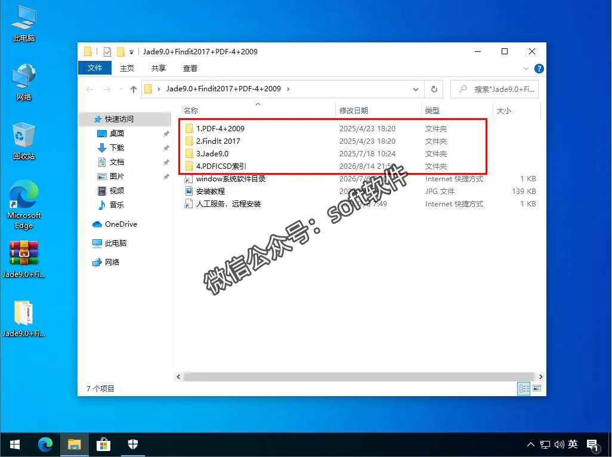Image resolution: width=612 pixels, height=457 pixels.
Task: Open the 文件 file menu tab
Action: point(95,68)
